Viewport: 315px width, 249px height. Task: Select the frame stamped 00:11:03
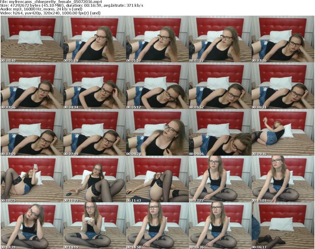tap(95, 179)
